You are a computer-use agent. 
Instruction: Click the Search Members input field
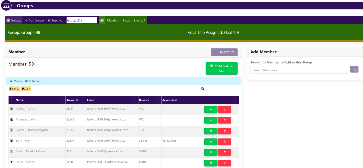pyautogui.click(x=300, y=70)
